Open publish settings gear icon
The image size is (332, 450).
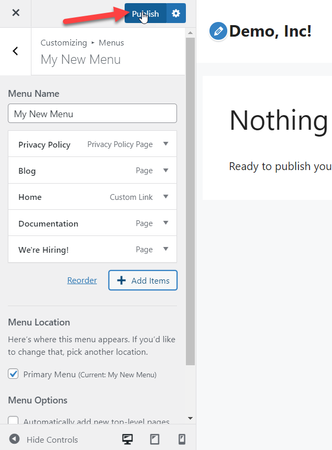coord(176,14)
